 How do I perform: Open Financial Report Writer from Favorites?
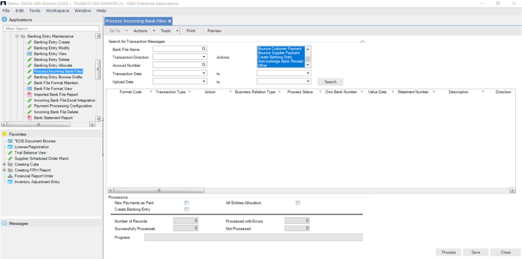tap(34, 176)
